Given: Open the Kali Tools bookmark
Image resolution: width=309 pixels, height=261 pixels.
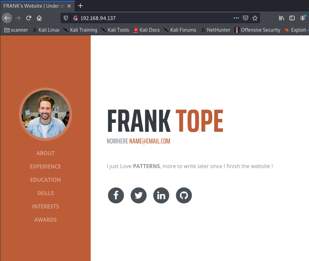Looking at the screenshot, I should coord(115,30).
